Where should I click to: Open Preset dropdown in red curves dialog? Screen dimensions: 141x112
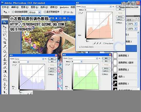(110, 7)
